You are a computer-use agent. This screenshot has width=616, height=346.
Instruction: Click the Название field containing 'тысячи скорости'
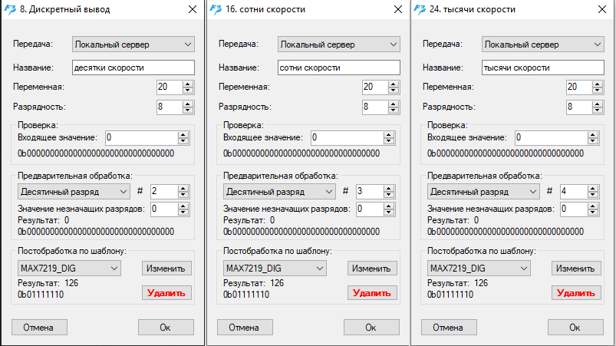(543, 68)
